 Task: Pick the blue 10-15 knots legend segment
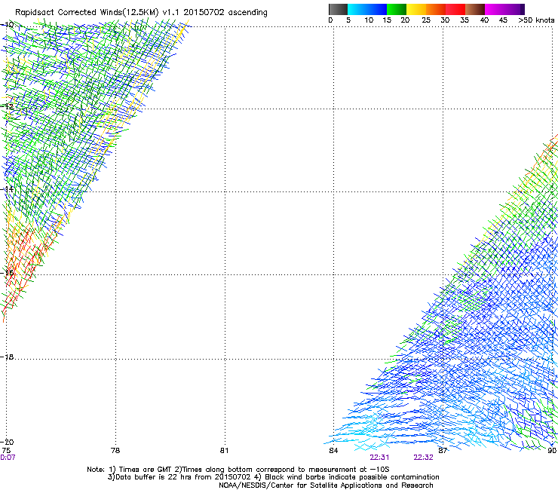(x=377, y=9)
